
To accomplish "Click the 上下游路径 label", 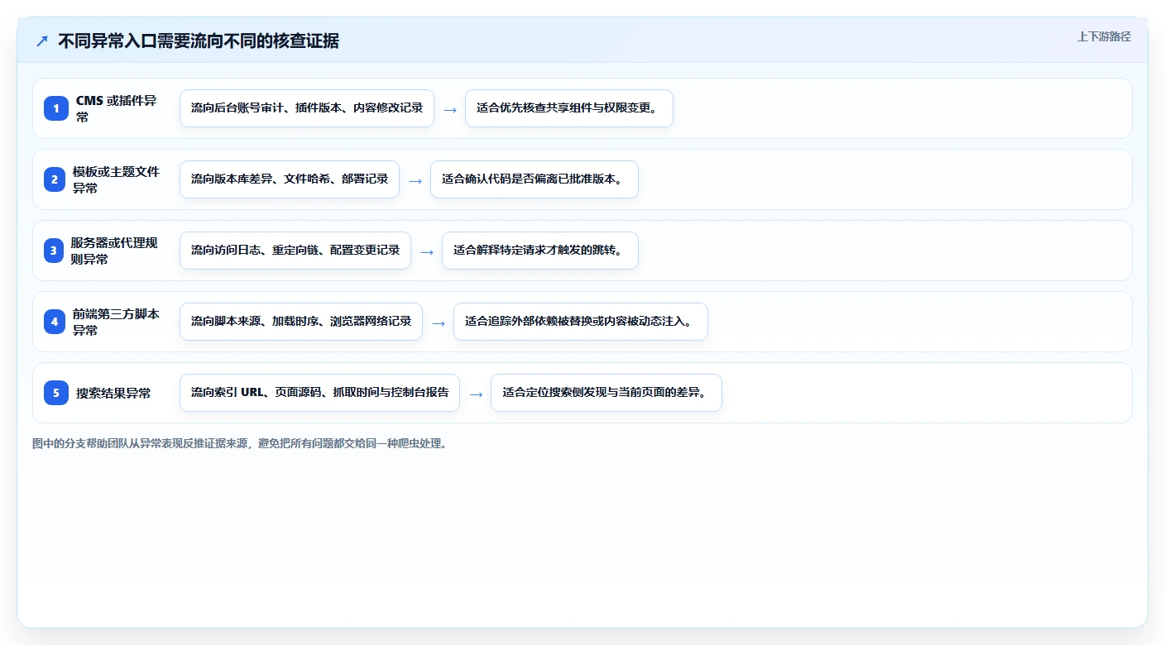I will 1104,36.
